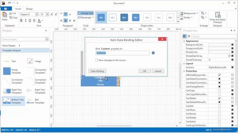Viewport: 238px width, 133px height.
Task: Uncheck the CanDelete checkbox
Action: tap(219, 98)
